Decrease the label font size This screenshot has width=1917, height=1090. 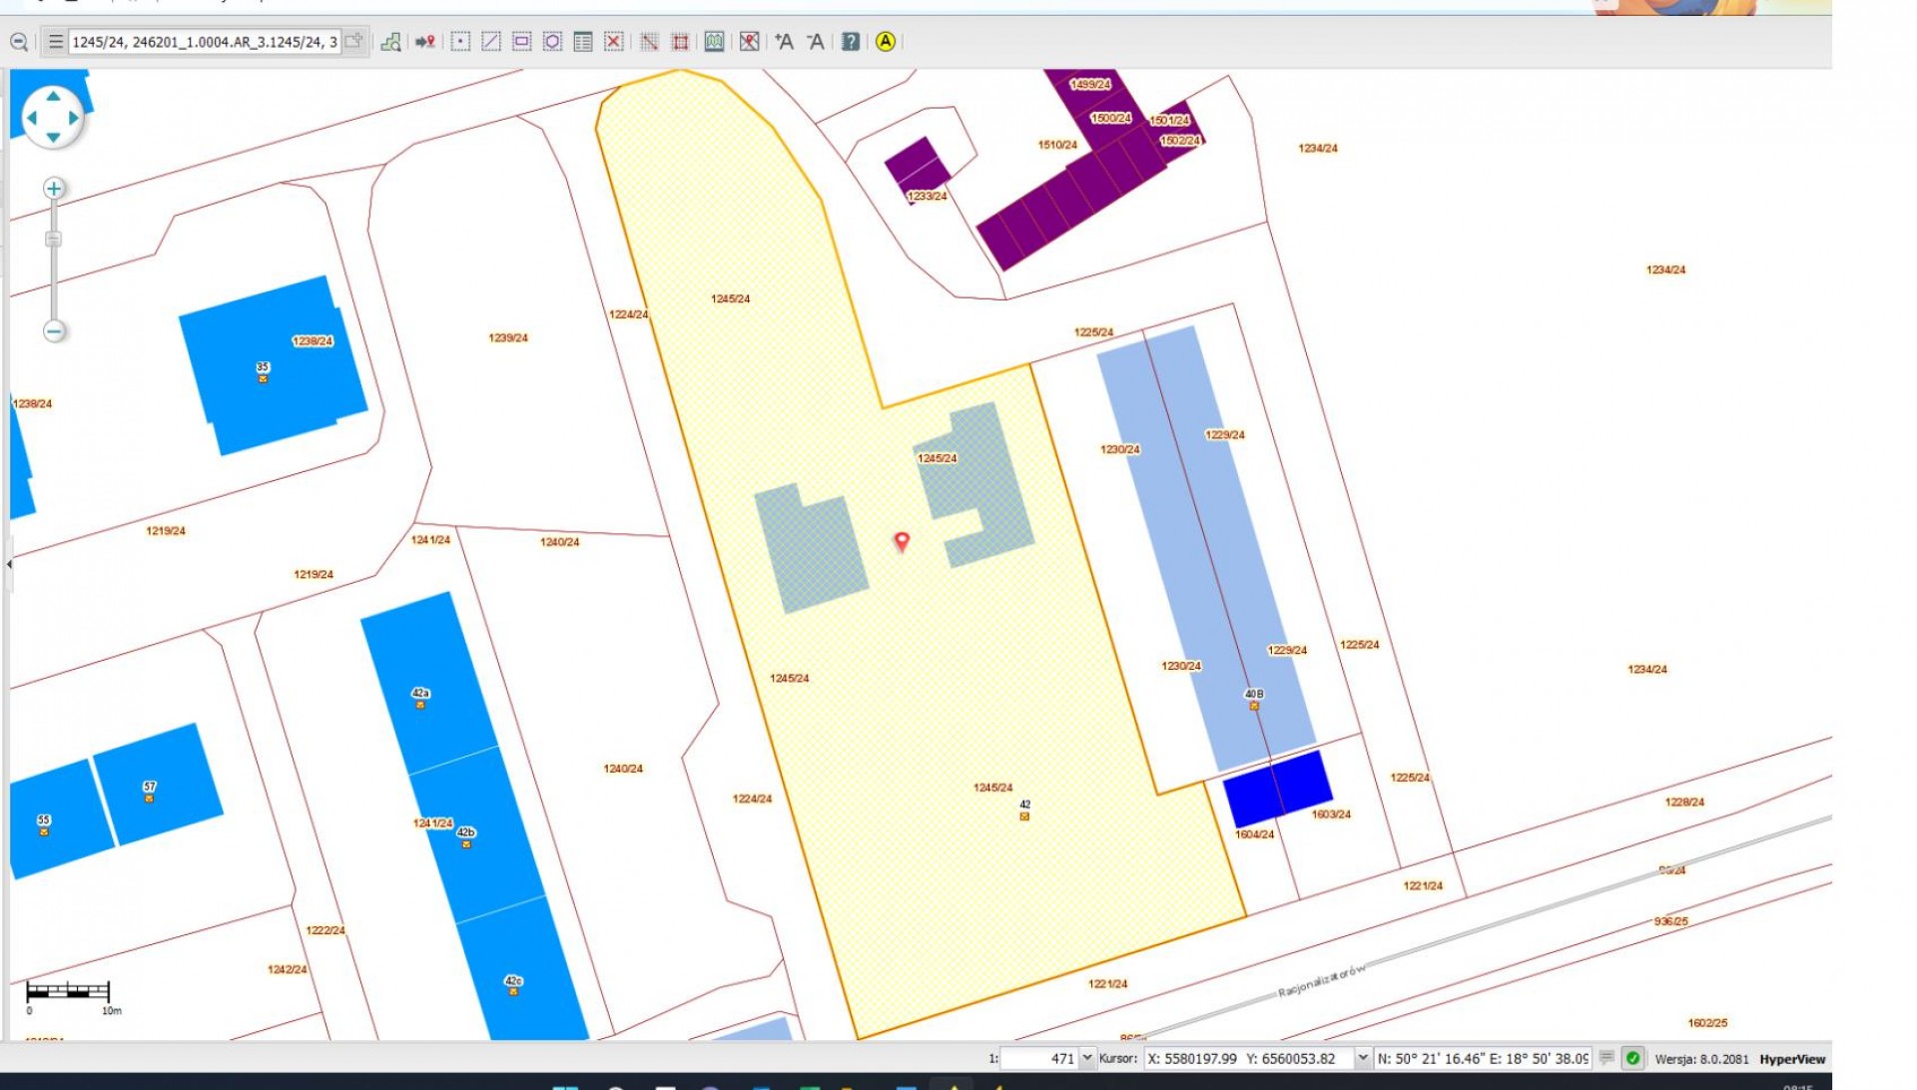click(816, 42)
